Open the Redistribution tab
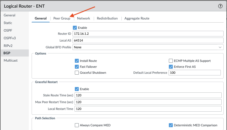The height and width of the screenshot is (130, 227). tap(107, 18)
